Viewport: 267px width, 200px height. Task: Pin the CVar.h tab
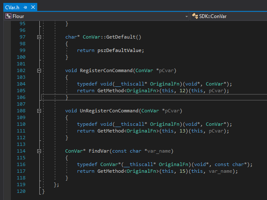(25, 8)
